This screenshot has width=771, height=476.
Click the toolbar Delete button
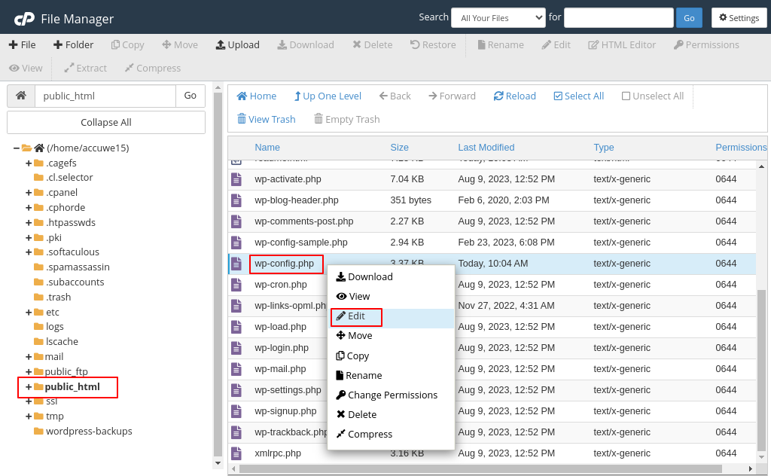click(373, 44)
